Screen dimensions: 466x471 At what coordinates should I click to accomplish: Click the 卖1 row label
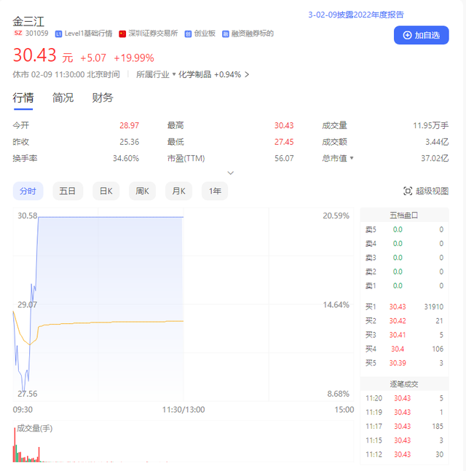(371, 285)
